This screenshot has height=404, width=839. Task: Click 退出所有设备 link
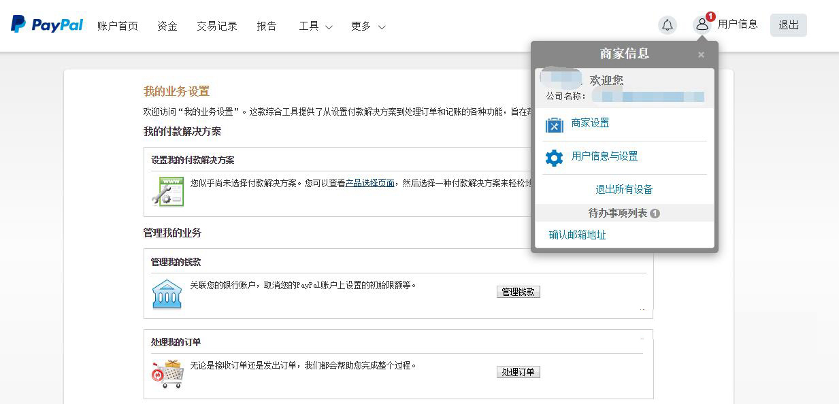[x=624, y=190]
